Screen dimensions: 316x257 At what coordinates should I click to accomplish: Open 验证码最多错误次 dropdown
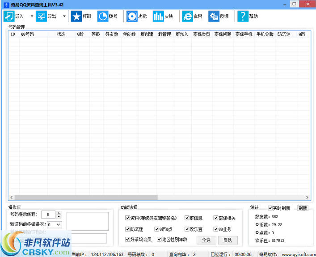tap(59, 224)
